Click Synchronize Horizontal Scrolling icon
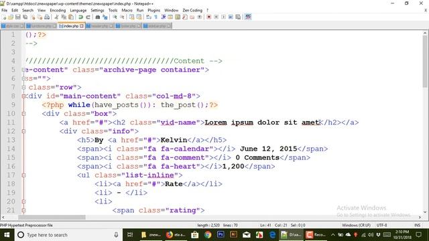The height and width of the screenshot is (241, 429). click(x=139, y=17)
